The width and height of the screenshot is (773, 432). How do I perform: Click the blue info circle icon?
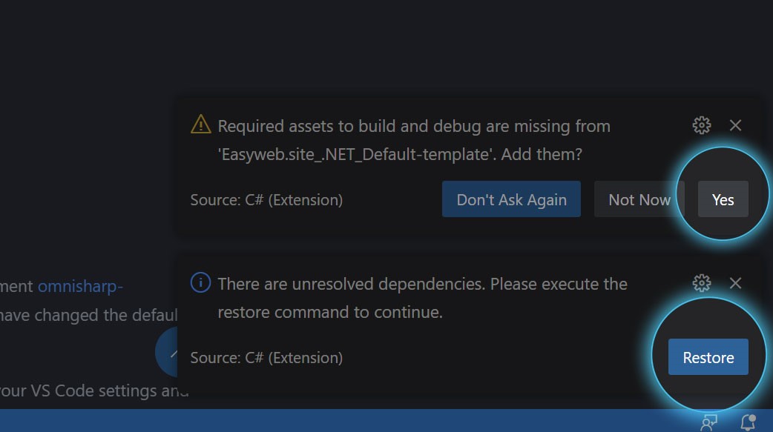coord(200,283)
